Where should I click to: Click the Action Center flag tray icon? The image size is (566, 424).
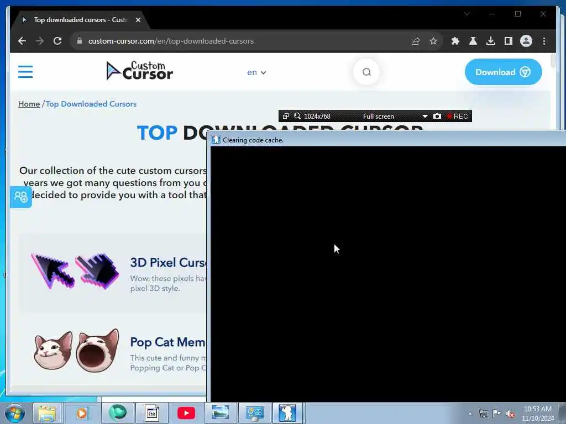click(497, 414)
